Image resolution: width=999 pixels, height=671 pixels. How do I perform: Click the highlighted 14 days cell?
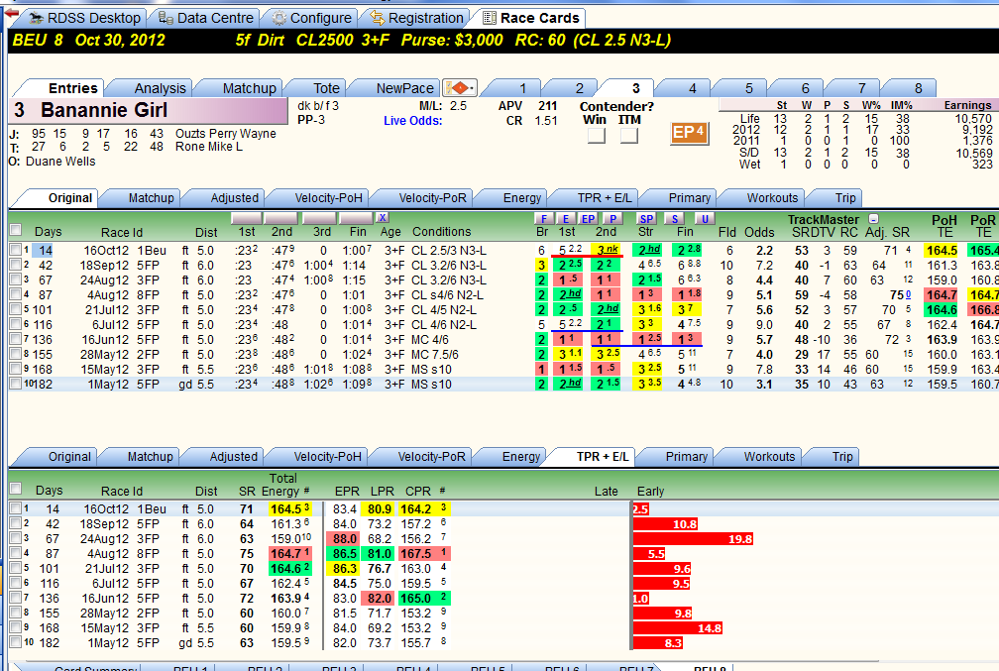(x=45, y=251)
